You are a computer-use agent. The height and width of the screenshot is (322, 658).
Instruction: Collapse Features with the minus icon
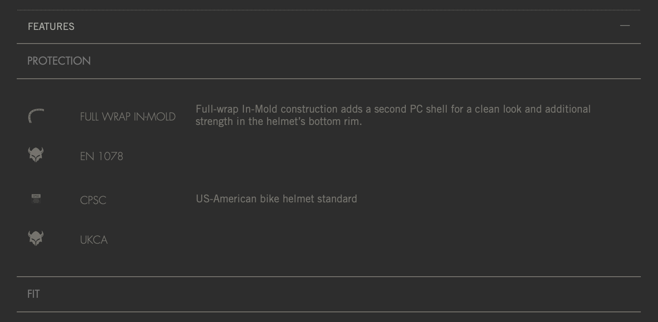625,26
